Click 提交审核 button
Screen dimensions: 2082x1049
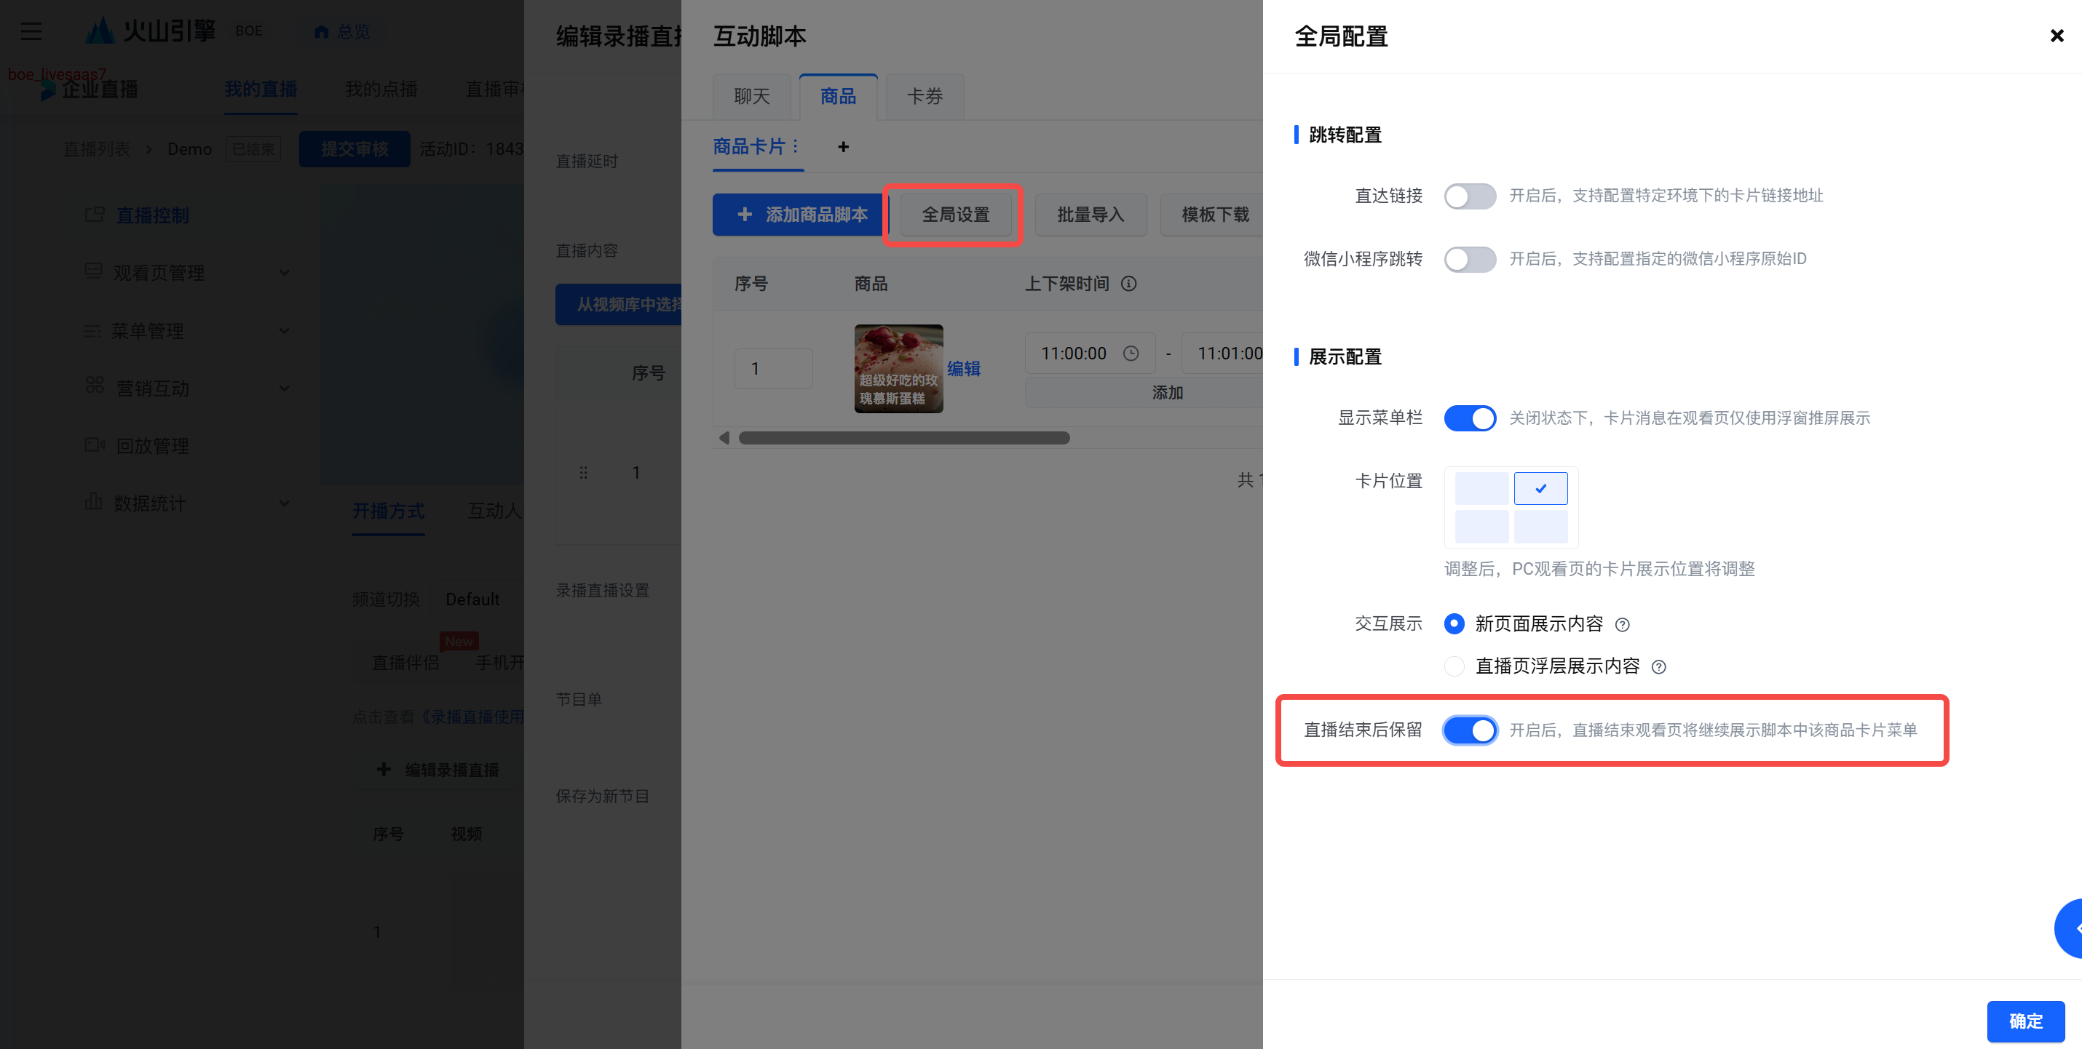click(355, 149)
